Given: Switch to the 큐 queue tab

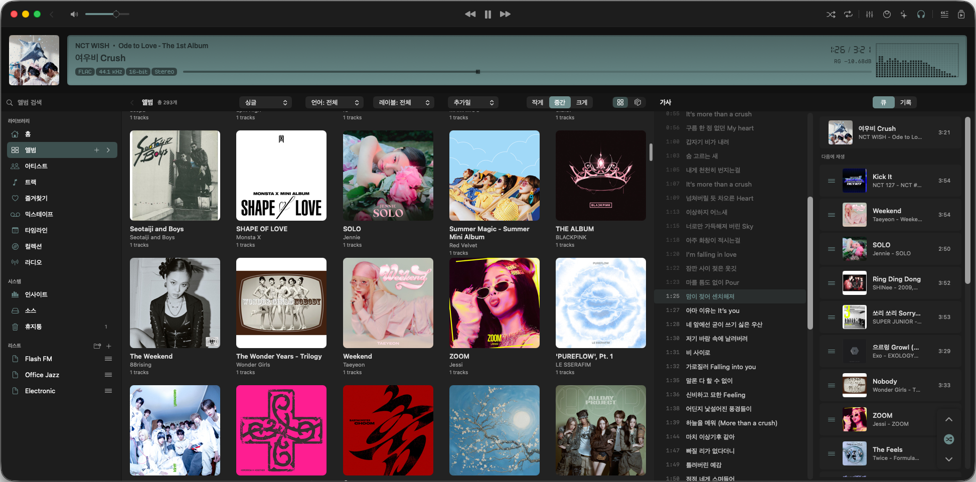Looking at the screenshot, I should tap(883, 102).
